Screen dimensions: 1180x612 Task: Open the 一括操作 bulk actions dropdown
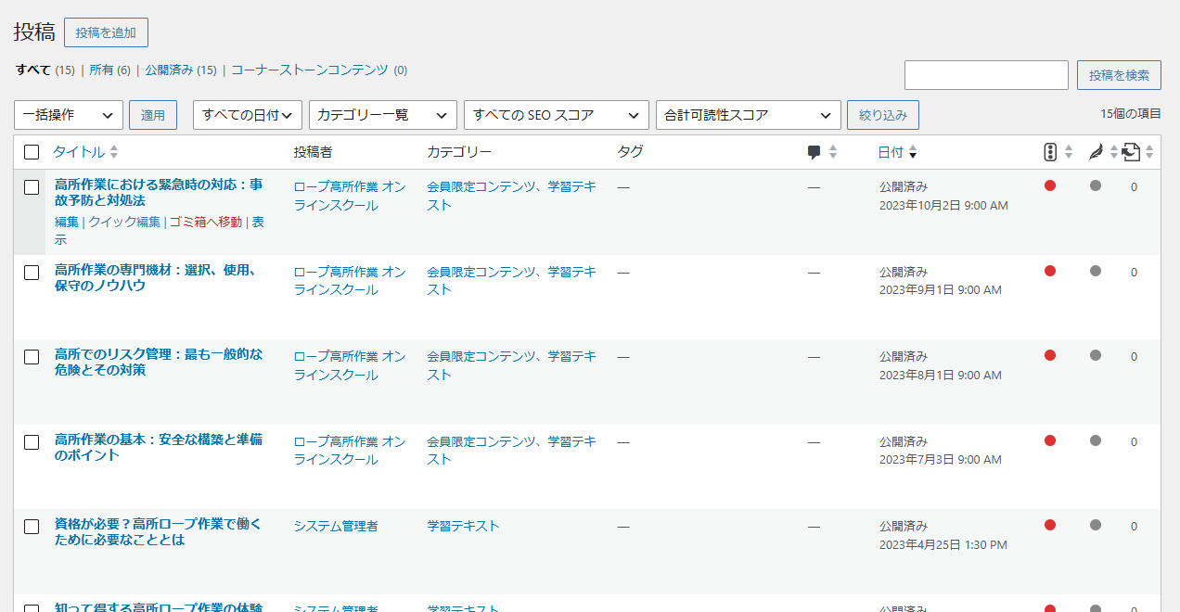(x=69, y=115)
